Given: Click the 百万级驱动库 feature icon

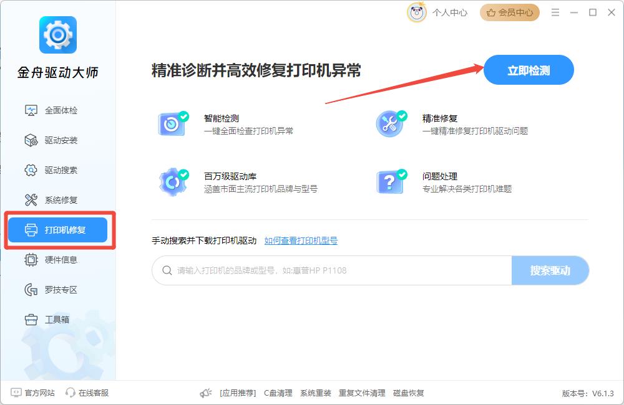Looking at the screenshot, I should point(172,182).
